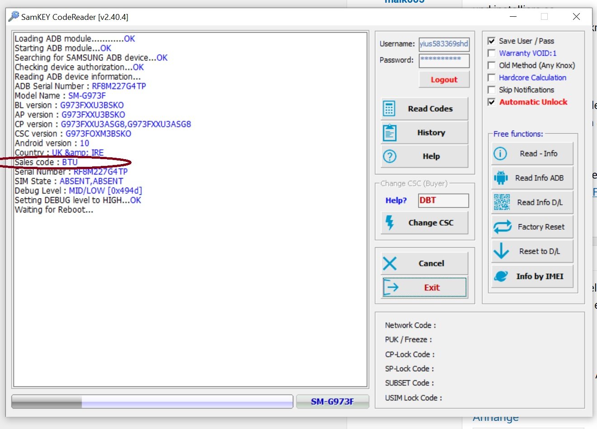Image resolution: width=597 pixels, height=429 pixels.
Task: Click the Setting DEBUG level to HIGH line
Action: 78,200
